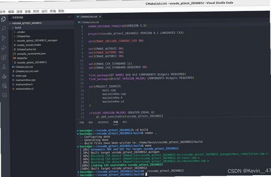
Task: Open the Source Control view
Action: (x=4, y=38)
